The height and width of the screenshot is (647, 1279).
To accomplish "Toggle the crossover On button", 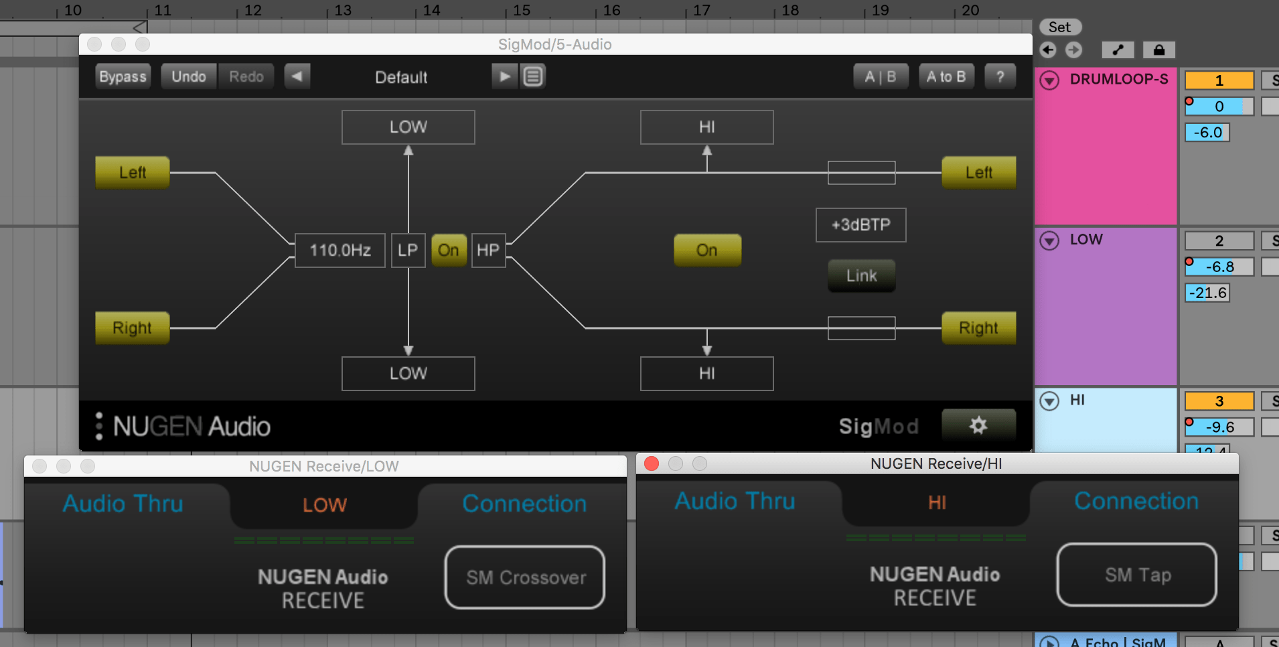I will tap(449, 250).
